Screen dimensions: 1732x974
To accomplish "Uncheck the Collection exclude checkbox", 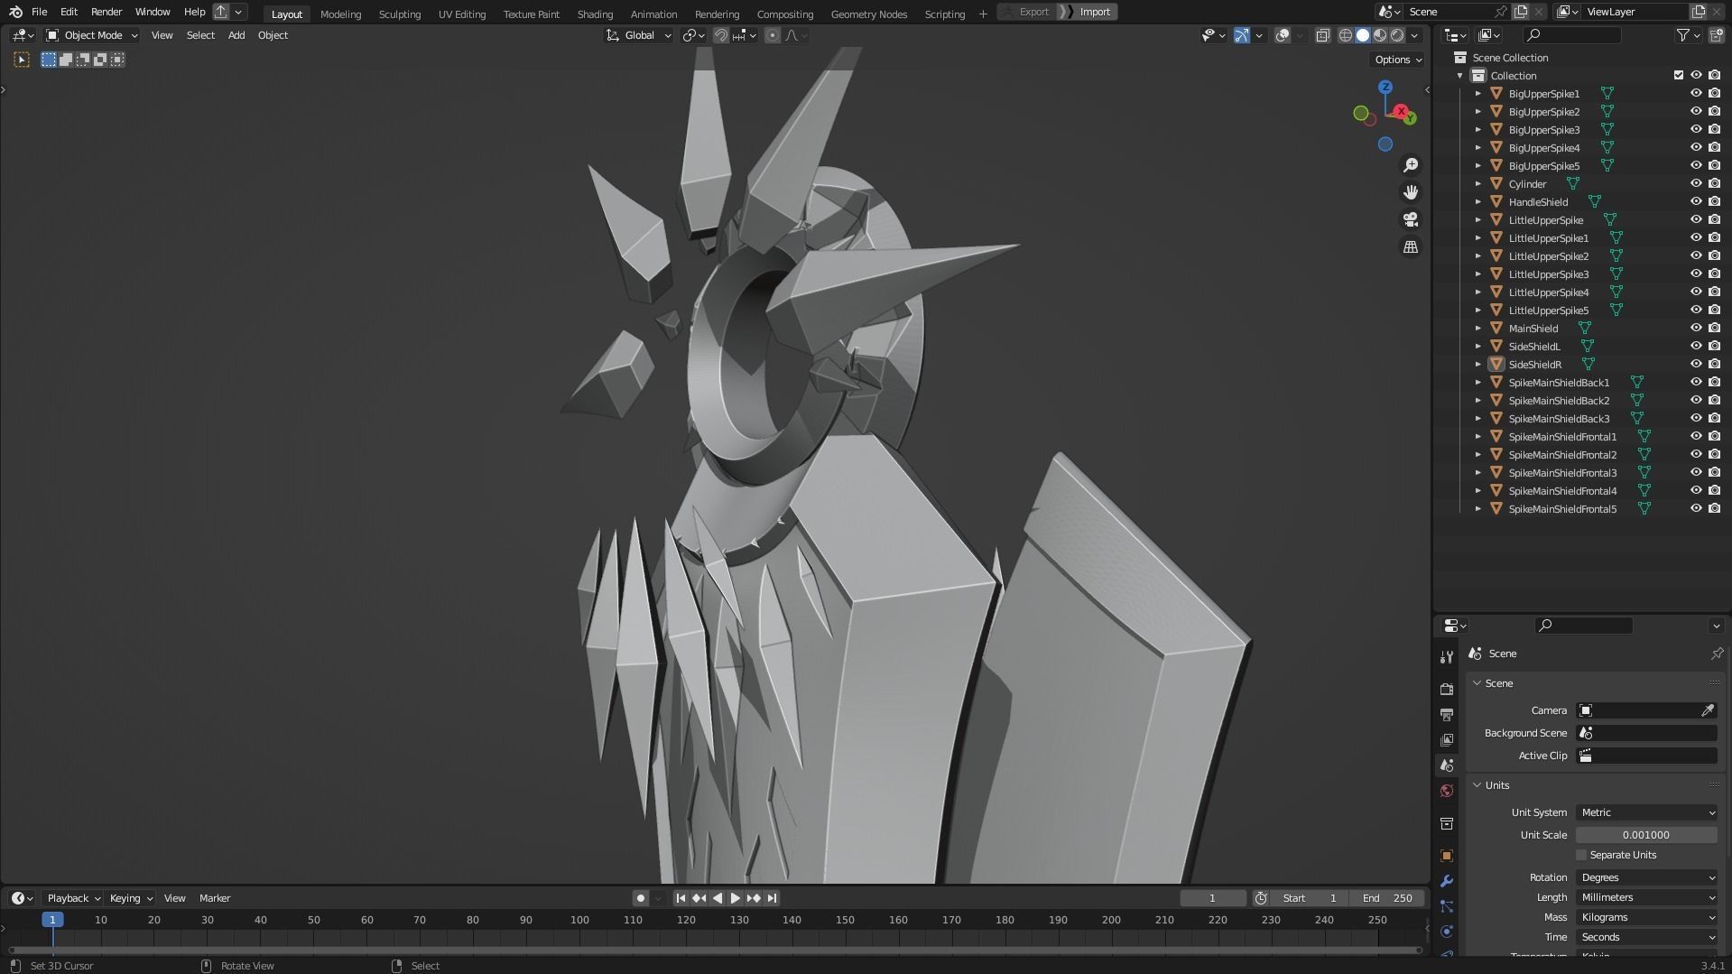I will point(1679,75).
